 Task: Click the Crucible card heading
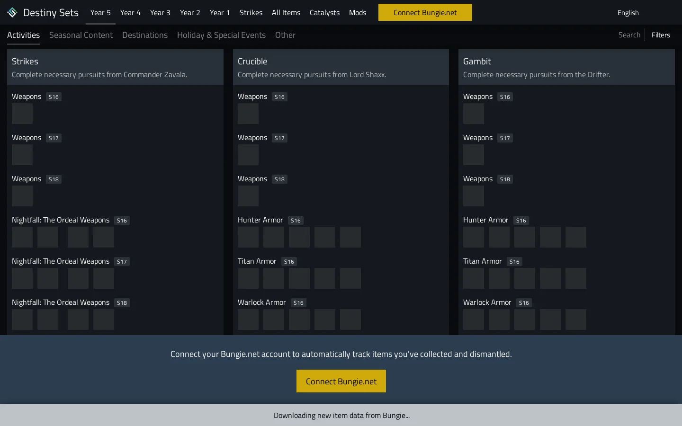click(x=252, y=61)
